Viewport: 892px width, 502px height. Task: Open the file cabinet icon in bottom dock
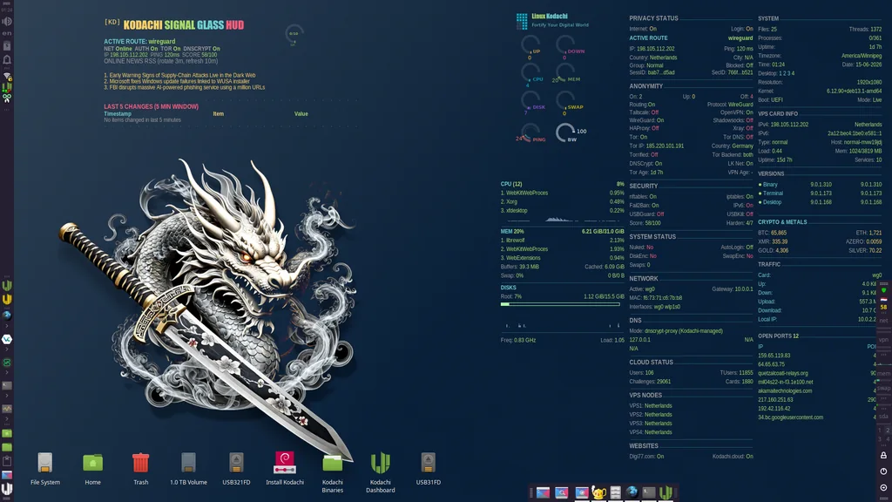[x=615, y=493]
